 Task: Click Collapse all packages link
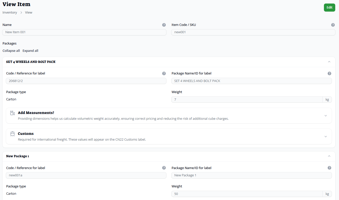tap(11, 51)
